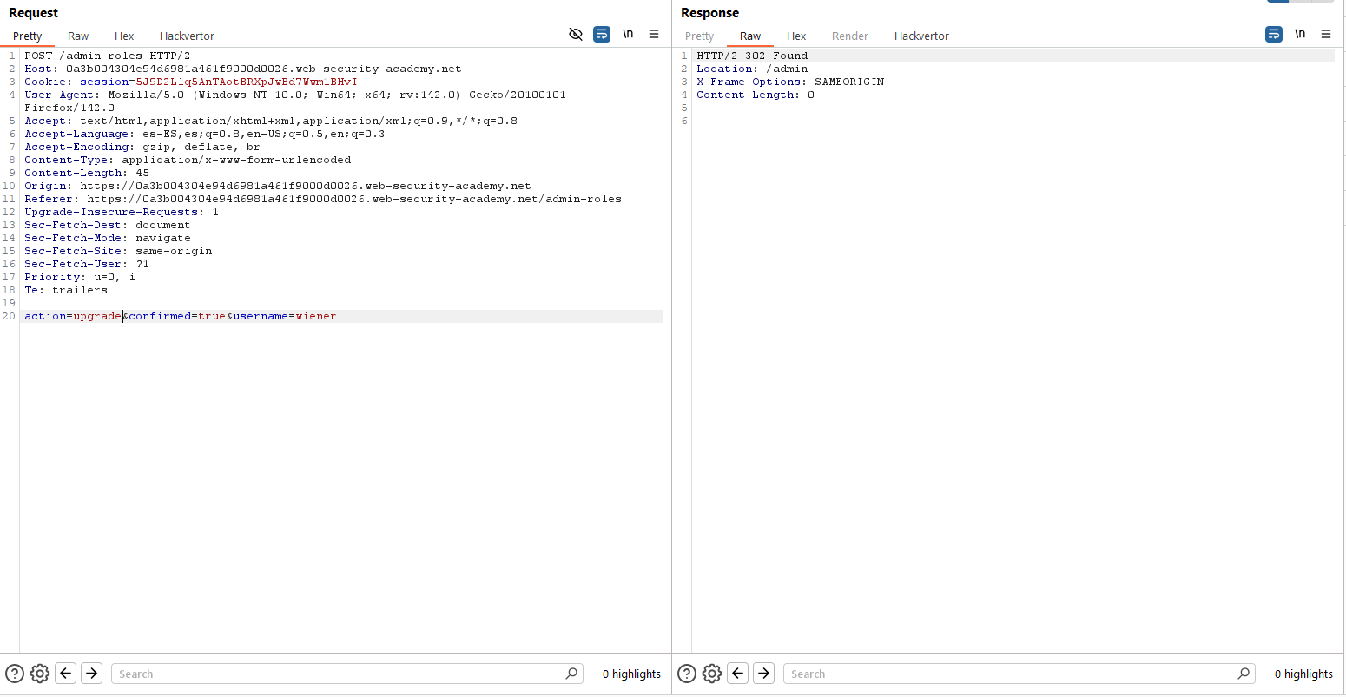
Task: Go to previous match arrow in Response
Action: pos(738,674)
